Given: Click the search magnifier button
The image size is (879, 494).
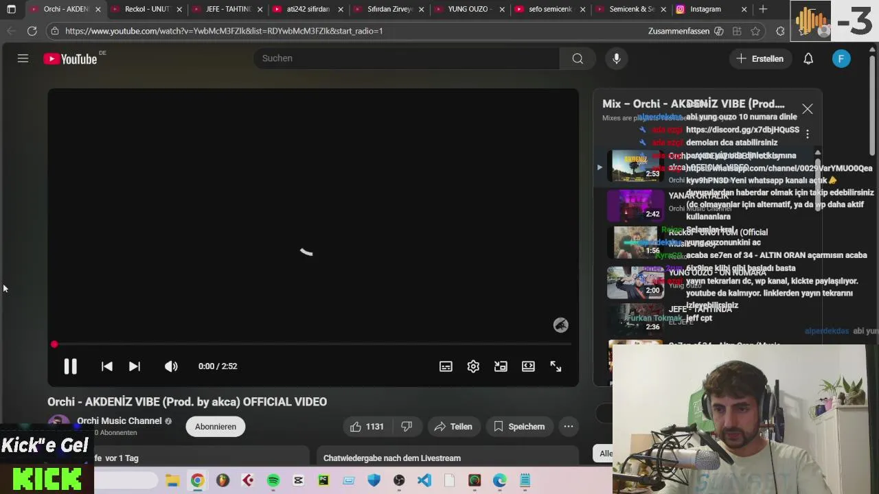Looking at the screenshot, I should pyautogui.click(x=578, y=58).
